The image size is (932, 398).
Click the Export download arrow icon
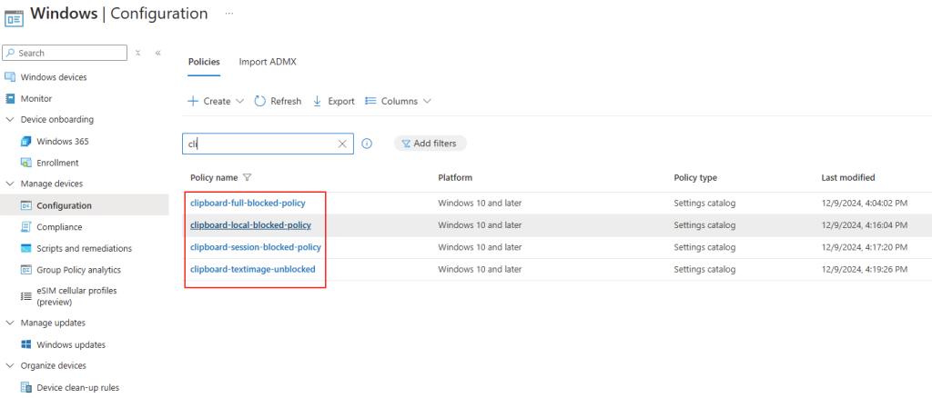point(317,101)
